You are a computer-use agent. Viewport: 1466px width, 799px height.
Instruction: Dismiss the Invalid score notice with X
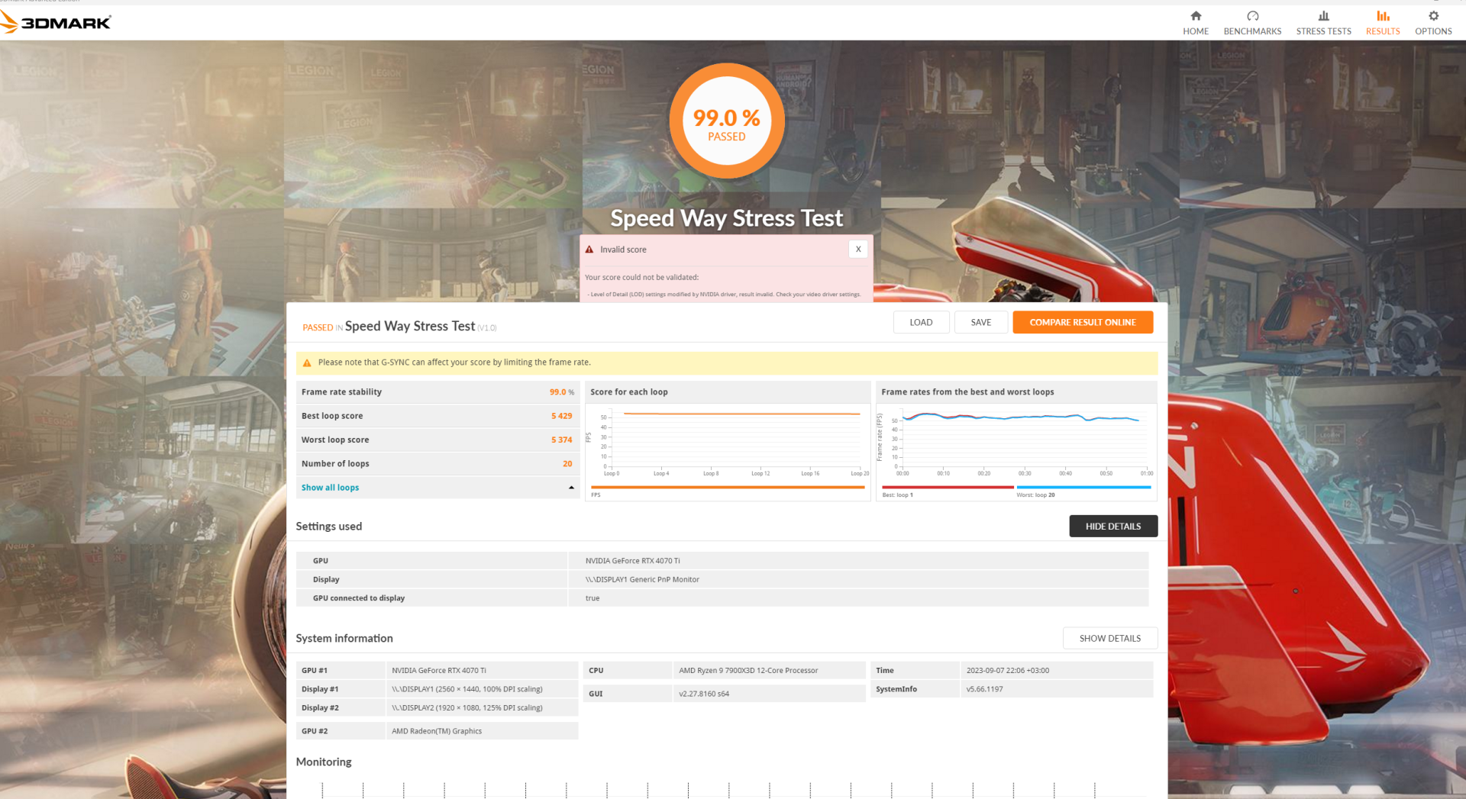(x=858, y=249)
